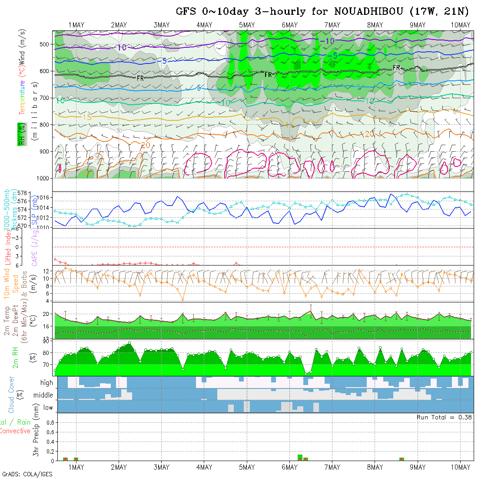
Task: Pick the 1MAY label on the bottom time axis
Action: coord(76,467)
